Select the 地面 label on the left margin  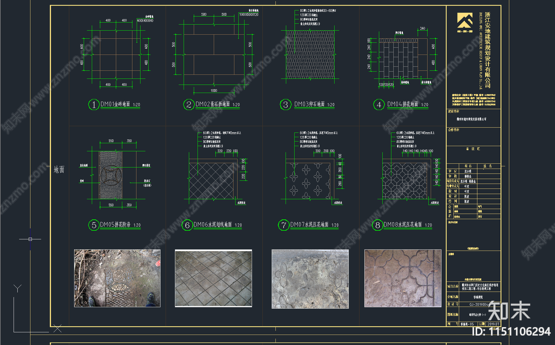pyautogui.click(x=59, y=170)
